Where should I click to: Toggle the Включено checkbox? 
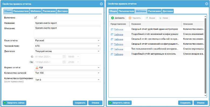[35, 18]
